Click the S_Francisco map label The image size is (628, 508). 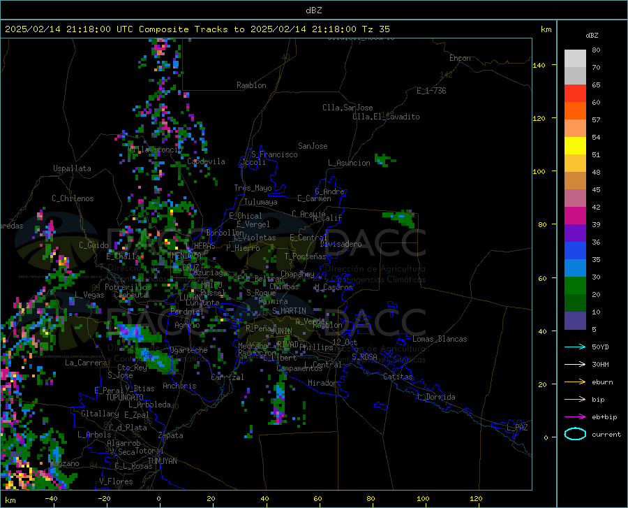pyautogui.click(x=274, y=154)
